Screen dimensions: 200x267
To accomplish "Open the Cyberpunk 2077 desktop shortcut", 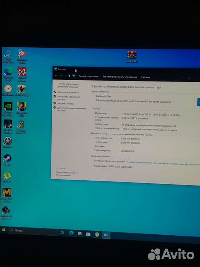I will 21,109.
